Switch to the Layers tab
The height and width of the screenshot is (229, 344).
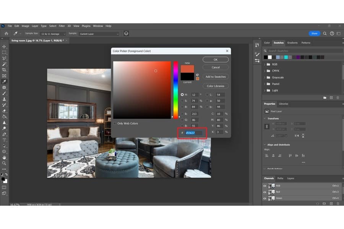(290, 178)
